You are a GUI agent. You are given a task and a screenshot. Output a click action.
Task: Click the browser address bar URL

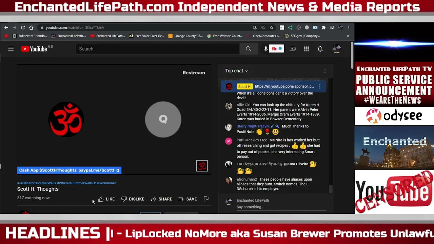(75, 27)
